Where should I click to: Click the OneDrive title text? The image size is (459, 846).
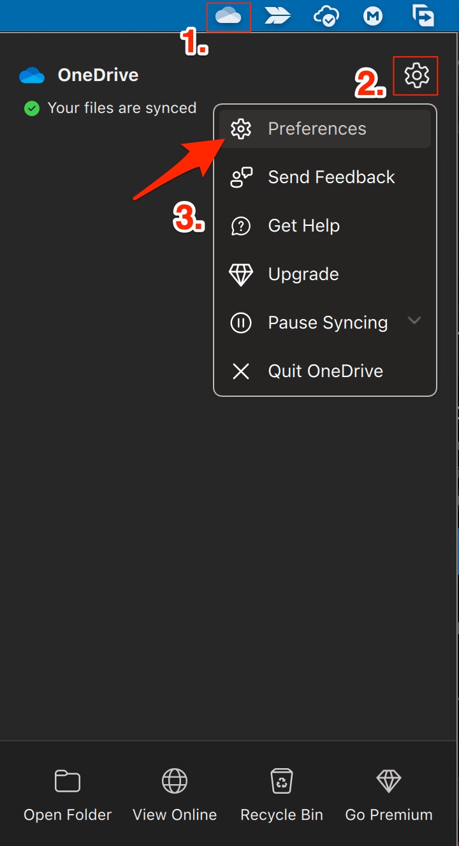pos(98,75)
